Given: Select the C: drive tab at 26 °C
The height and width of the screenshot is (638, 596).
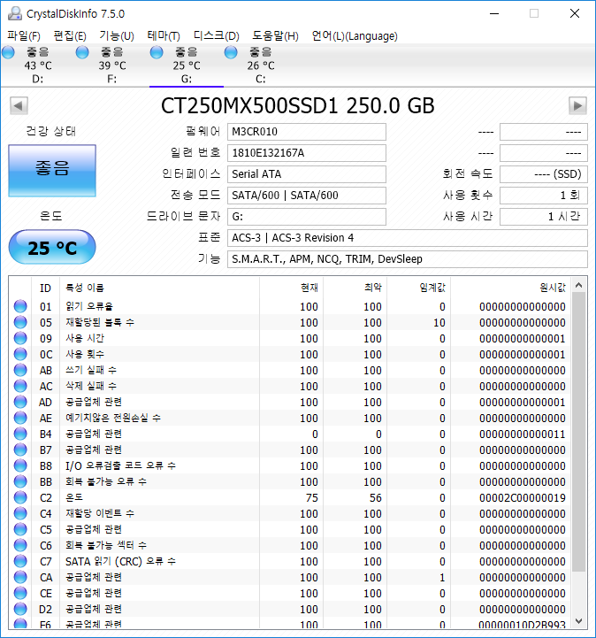Looking at the screenshot, I should tap(261, 65).
